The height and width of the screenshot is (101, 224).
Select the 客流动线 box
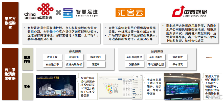96,57
